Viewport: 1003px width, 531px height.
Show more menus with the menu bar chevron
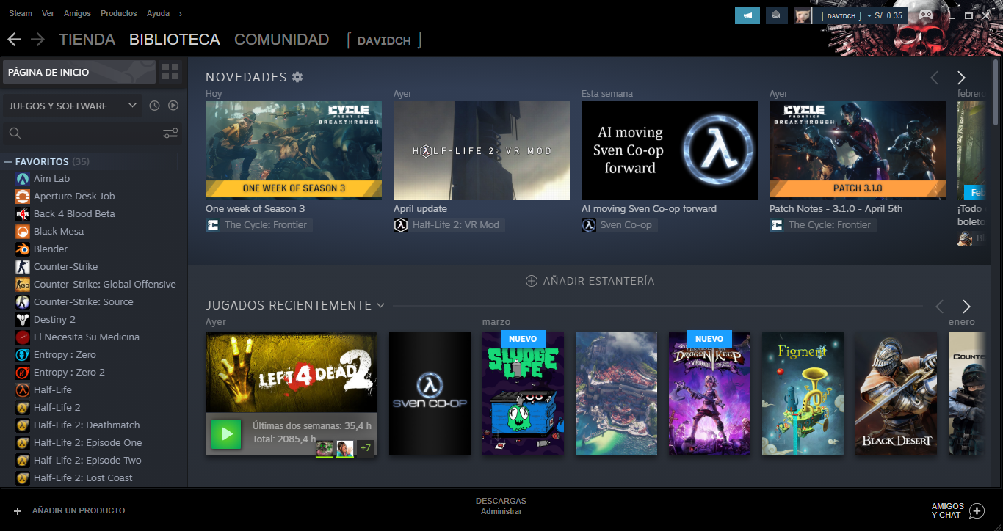tap(181, 13)
